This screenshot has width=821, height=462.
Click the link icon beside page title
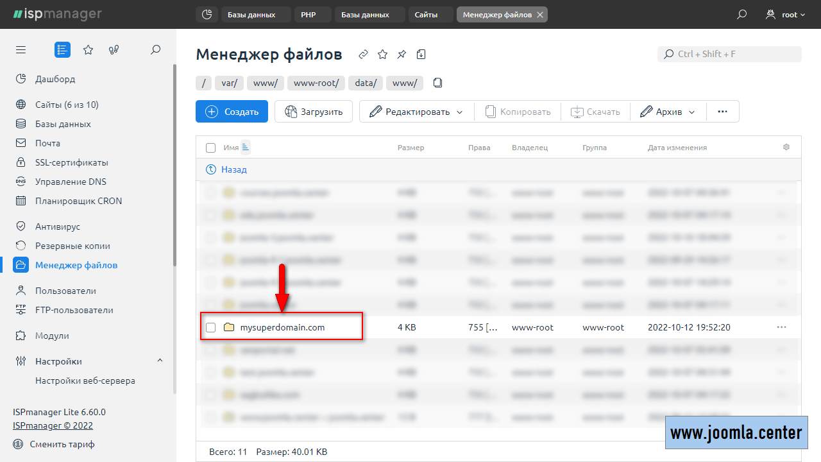(363, 55)
